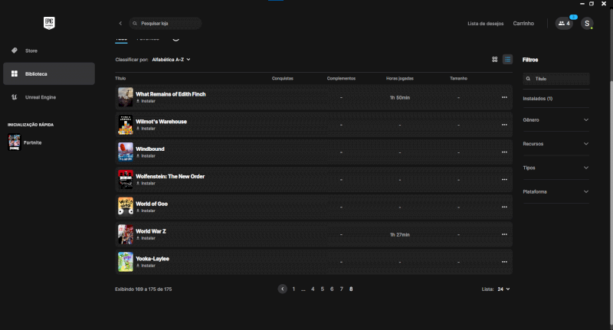Open Biblioteca in the sidebar

point(49,74)
